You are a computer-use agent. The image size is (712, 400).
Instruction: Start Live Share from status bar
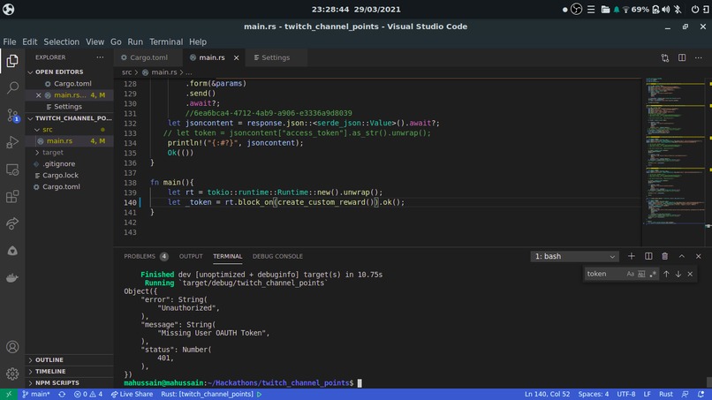[x=132, y=394]
